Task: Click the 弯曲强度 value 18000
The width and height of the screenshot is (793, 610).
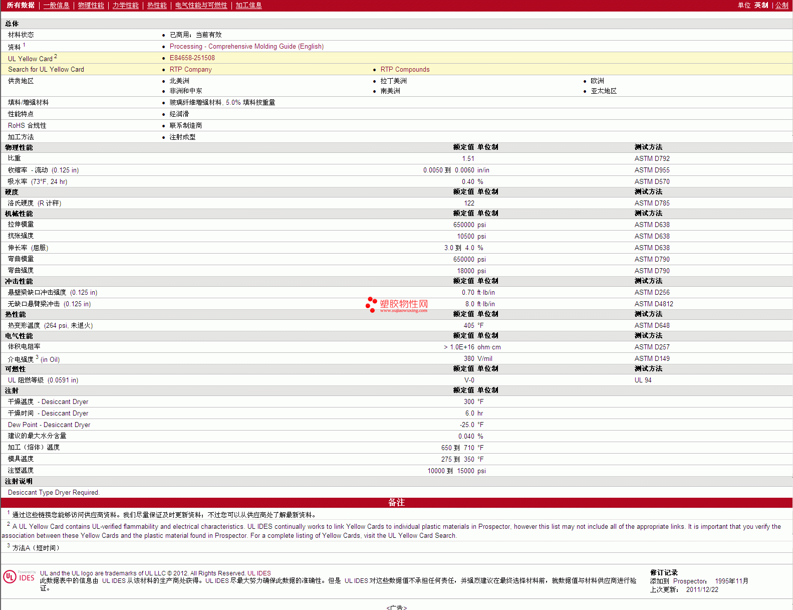Action: coord(465,271)
